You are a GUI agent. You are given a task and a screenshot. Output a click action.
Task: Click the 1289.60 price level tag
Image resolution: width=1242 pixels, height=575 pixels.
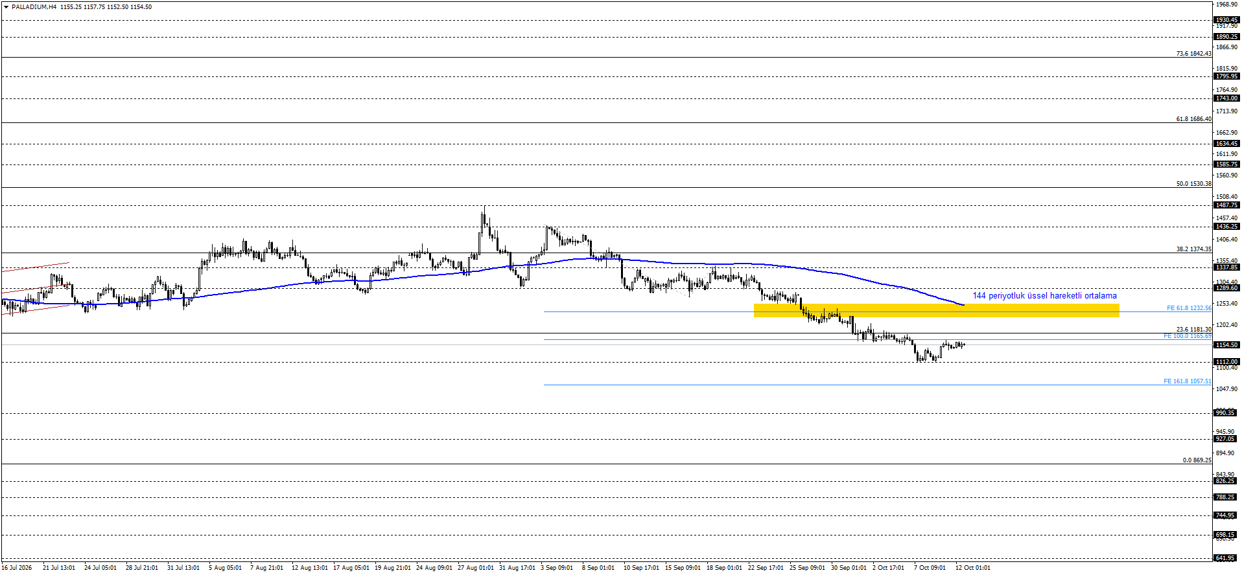pos(1226,288)
